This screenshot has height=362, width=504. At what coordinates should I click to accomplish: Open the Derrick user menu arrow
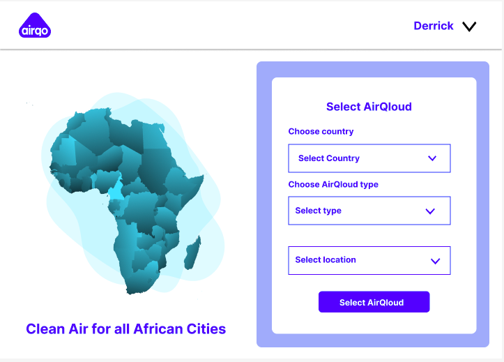point(469,27)
